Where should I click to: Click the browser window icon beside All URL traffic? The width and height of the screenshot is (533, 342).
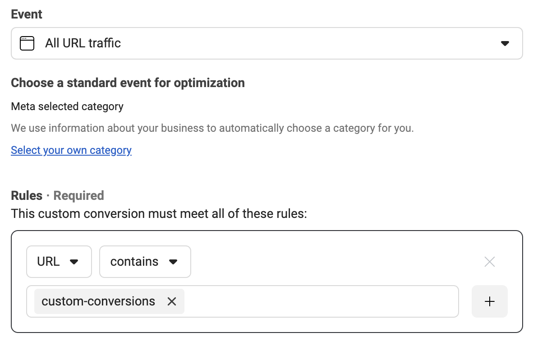click(27, 43)
